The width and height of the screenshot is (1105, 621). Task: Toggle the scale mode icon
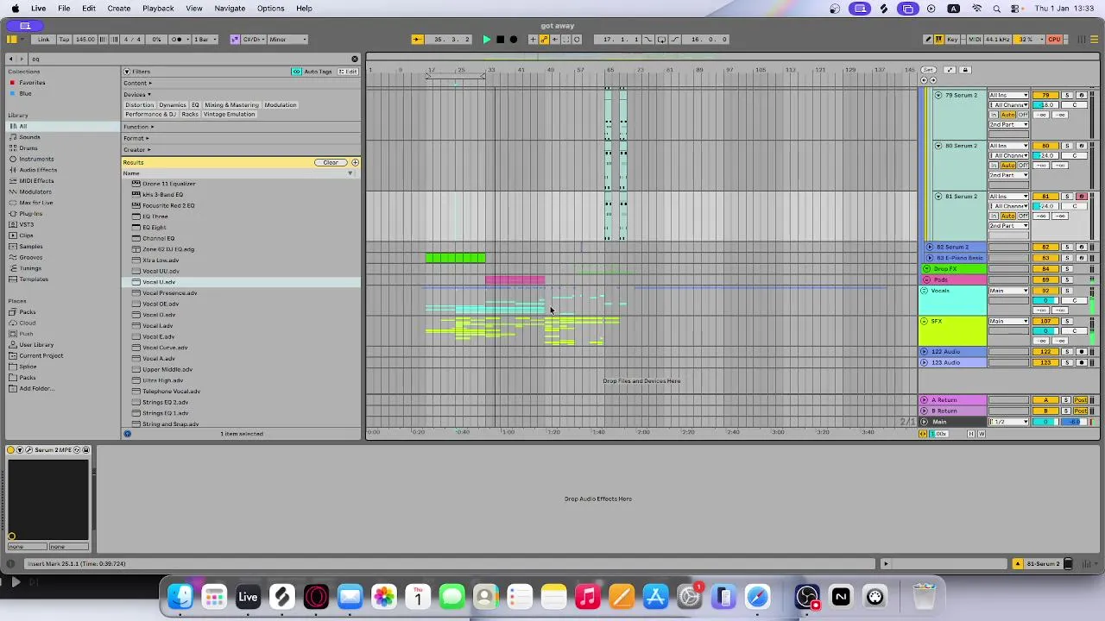click(x=235, y=39)
